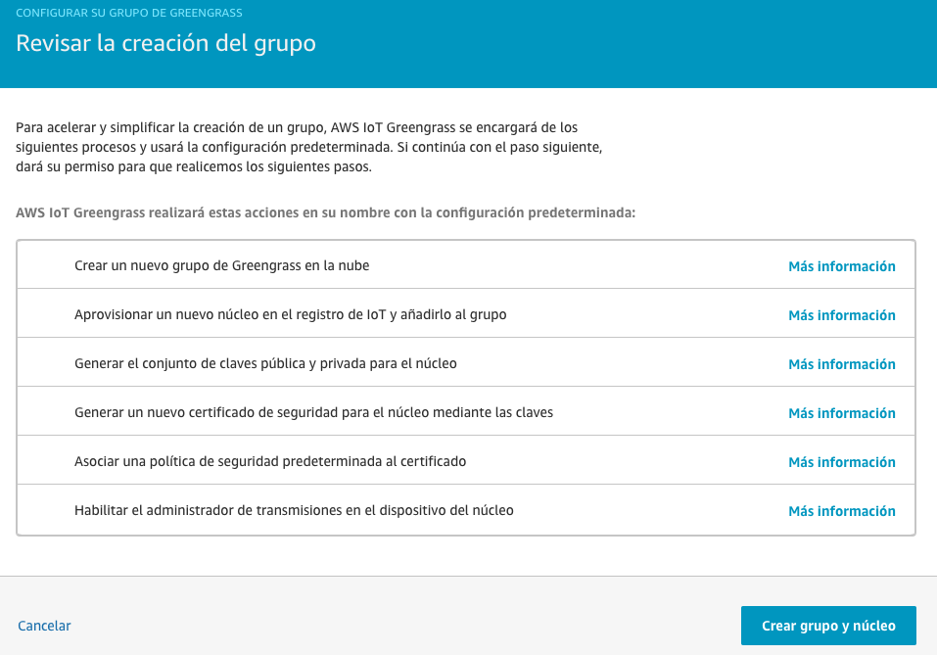Select 'Habilitar el administrador de transmisiones' row text
This screenshot has height=655, width=937.
click(x=294, y=511)
